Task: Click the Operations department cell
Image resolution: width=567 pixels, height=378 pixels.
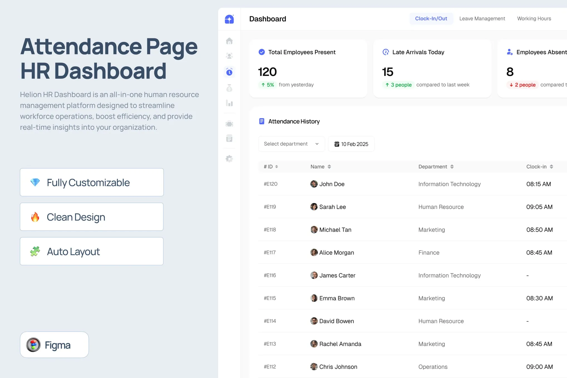Action: coord(433,367)
